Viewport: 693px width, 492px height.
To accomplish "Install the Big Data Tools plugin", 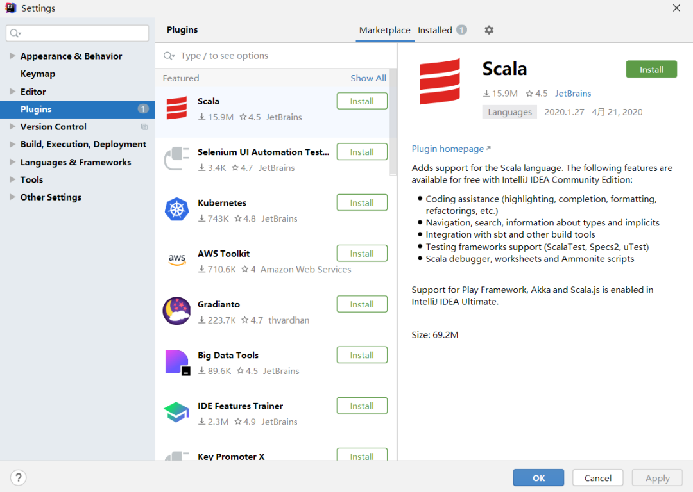I will (362, 355).
